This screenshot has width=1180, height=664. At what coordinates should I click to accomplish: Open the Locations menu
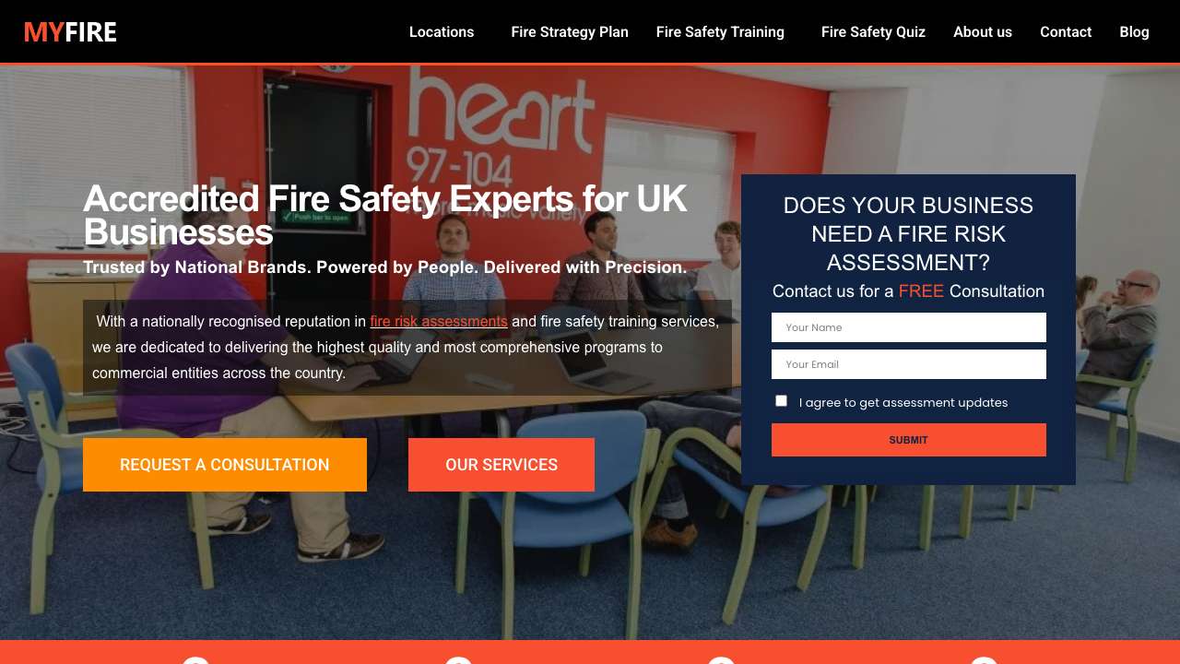442,32
